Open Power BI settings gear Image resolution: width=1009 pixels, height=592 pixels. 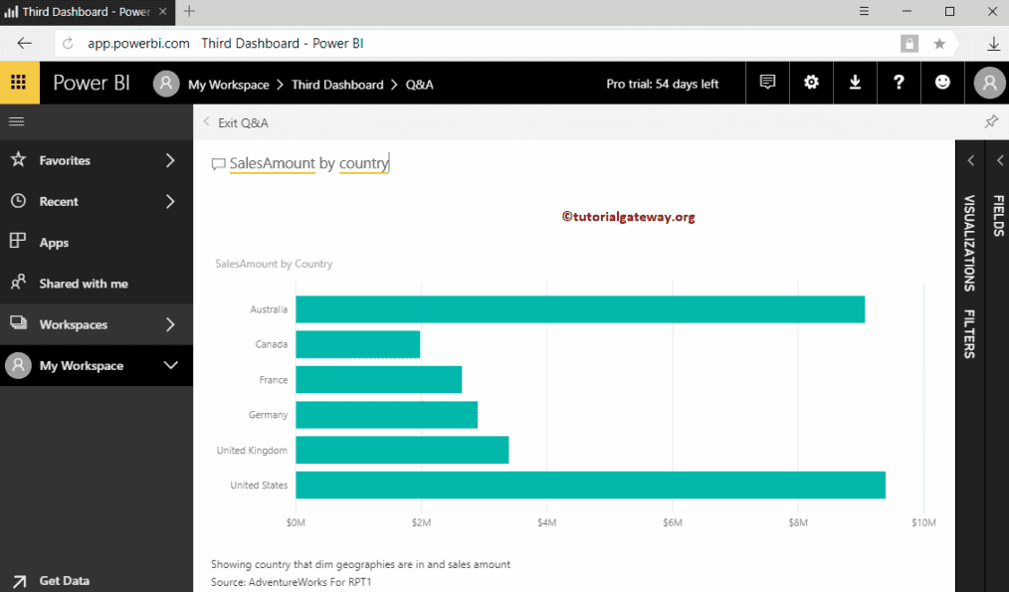(811, 83)
